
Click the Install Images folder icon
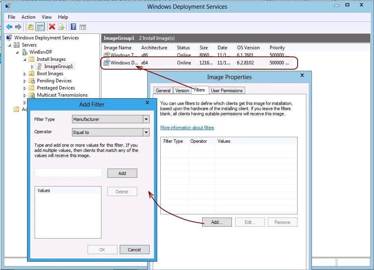click(31, 59)
